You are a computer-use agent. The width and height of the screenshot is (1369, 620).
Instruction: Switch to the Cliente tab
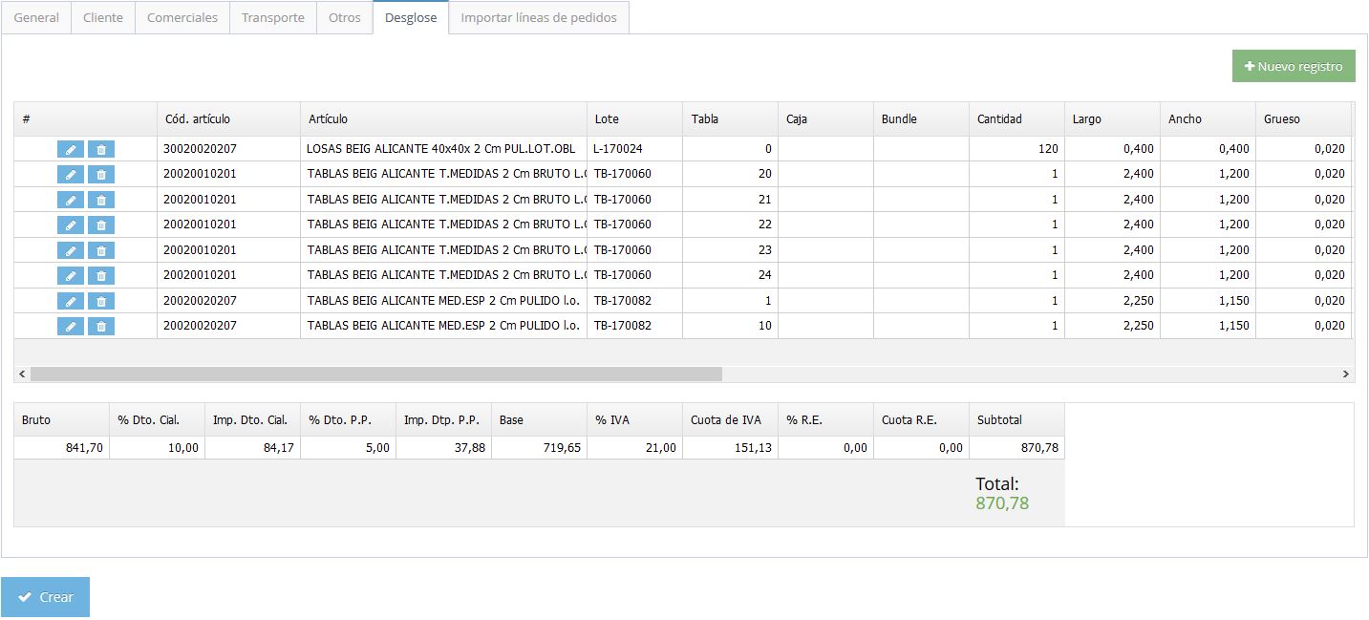click(x=103, y=17)
